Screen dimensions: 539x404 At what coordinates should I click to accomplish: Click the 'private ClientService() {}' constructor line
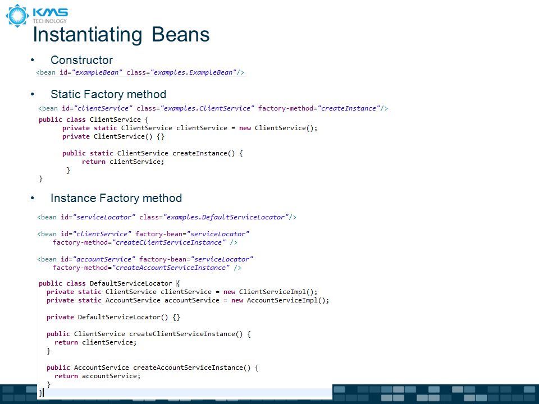click(113, 136)
